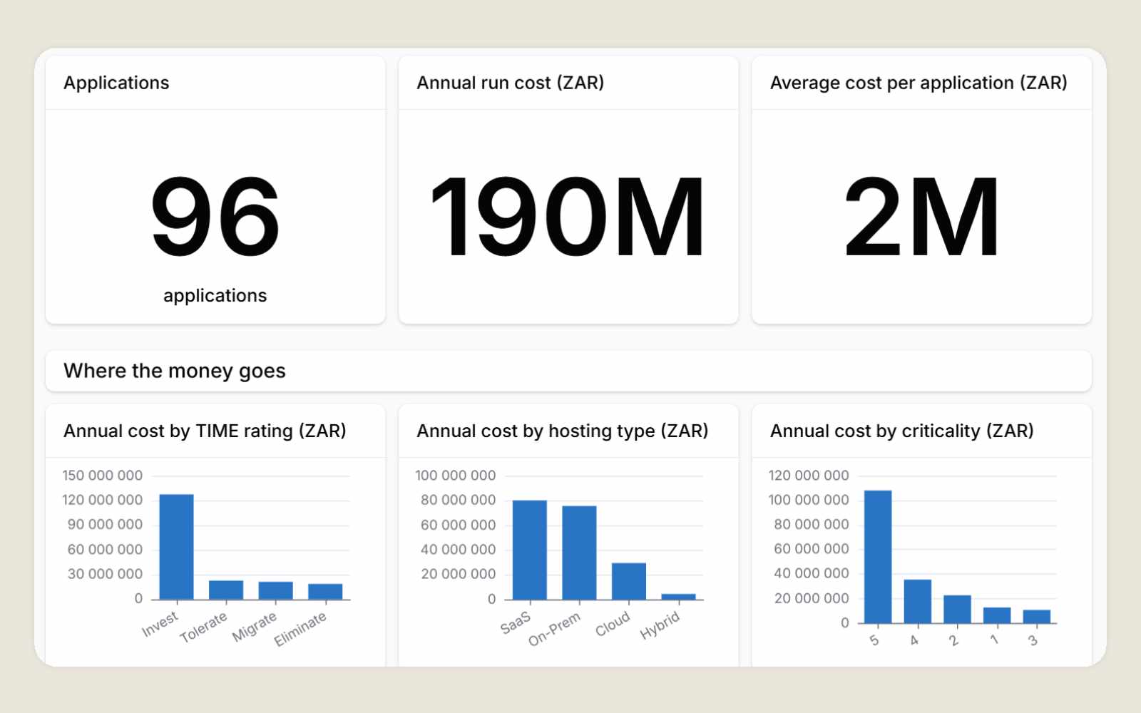Select the criticality 1 bar
The image size is (1141, 713).
click(x=997, y=615)
